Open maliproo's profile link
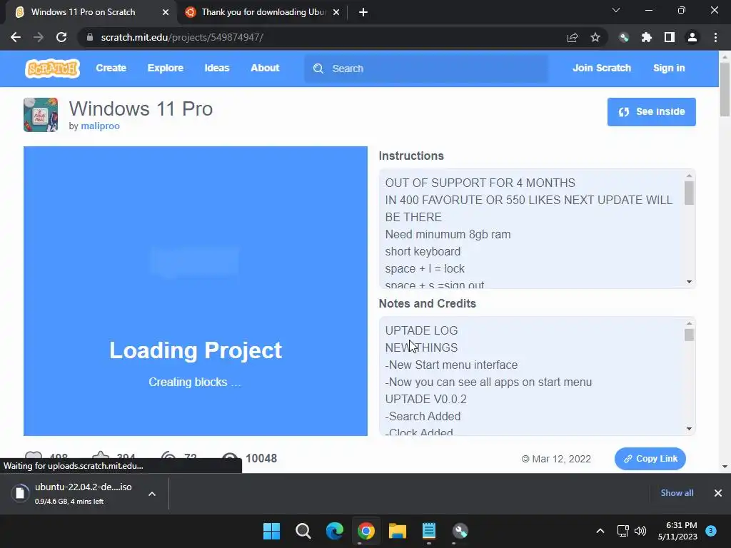 [x=100, y=126]
